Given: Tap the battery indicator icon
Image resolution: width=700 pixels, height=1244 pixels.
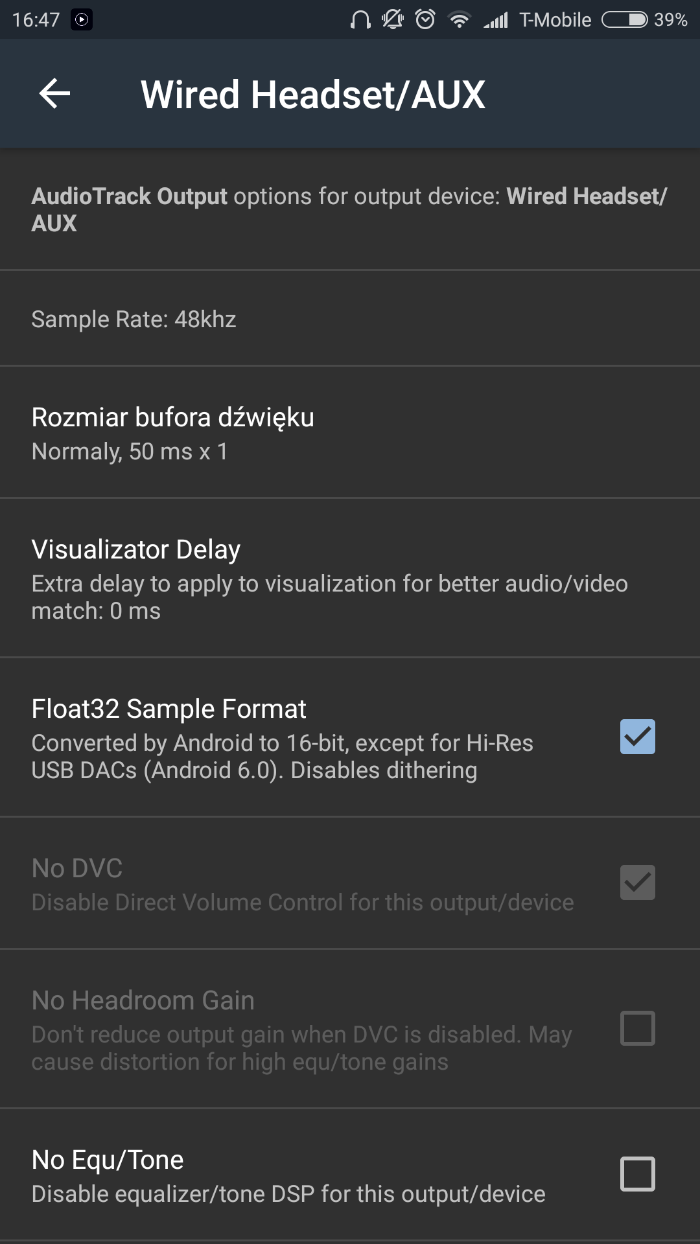Looking at the screenshot, I should click(x=624, y=20).
